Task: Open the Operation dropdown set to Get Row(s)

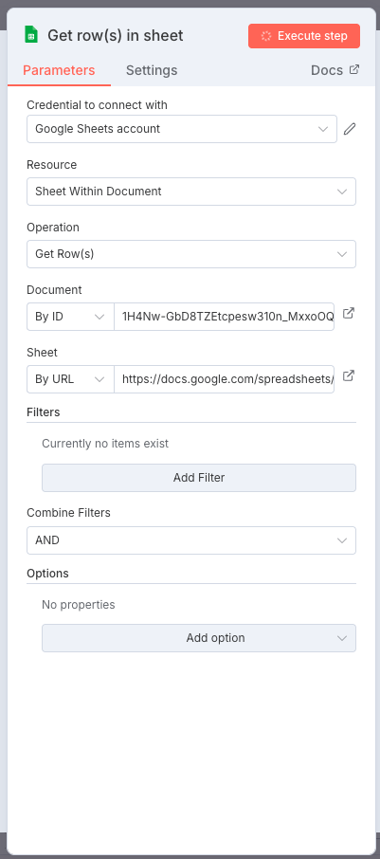Action: tap(191, 254)
